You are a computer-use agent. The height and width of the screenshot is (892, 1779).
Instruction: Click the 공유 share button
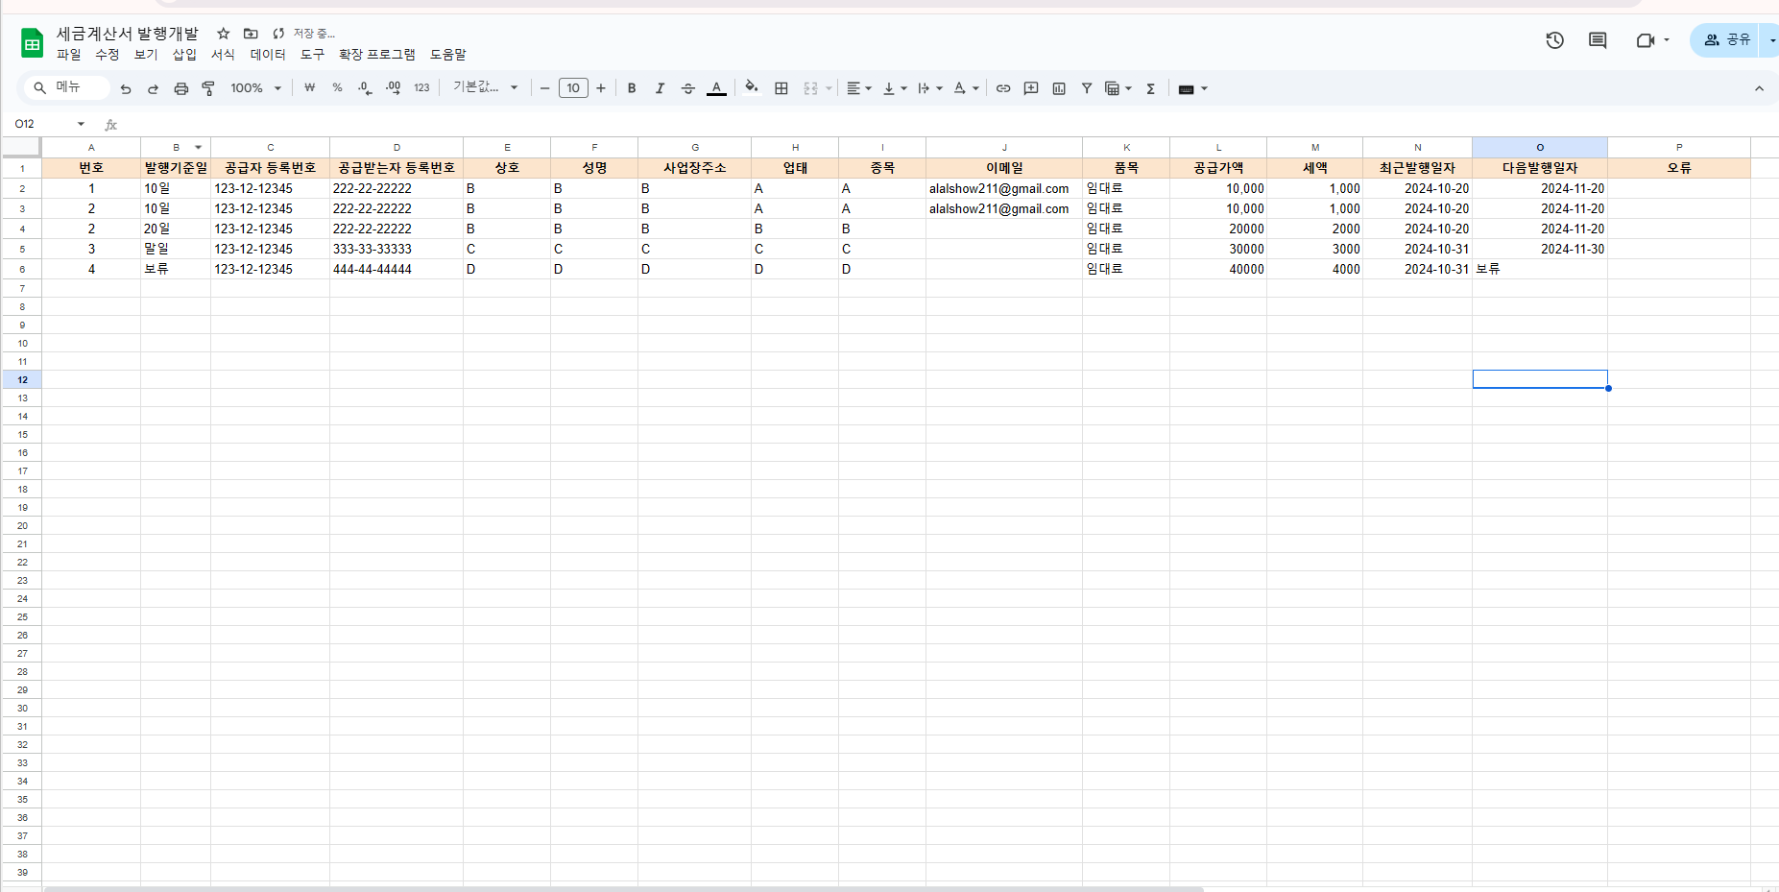pos(1727,40)
